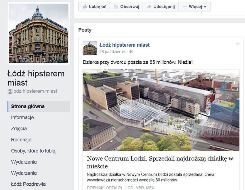Click the three-dots icon beside Więcej

pyautogui.click(x=185, y=7)
